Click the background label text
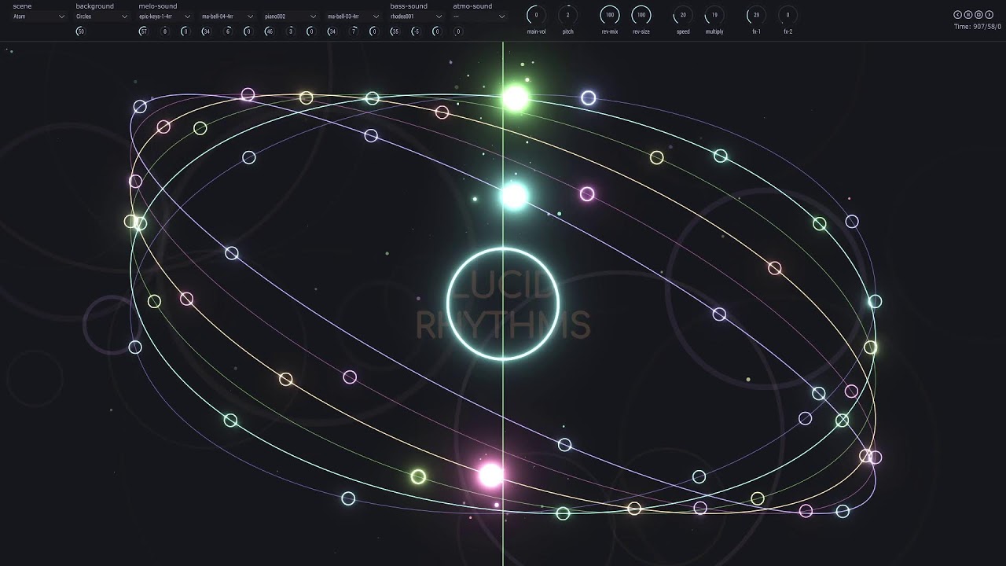Viewport: 1006px width, 566px height. pos(94,6)
